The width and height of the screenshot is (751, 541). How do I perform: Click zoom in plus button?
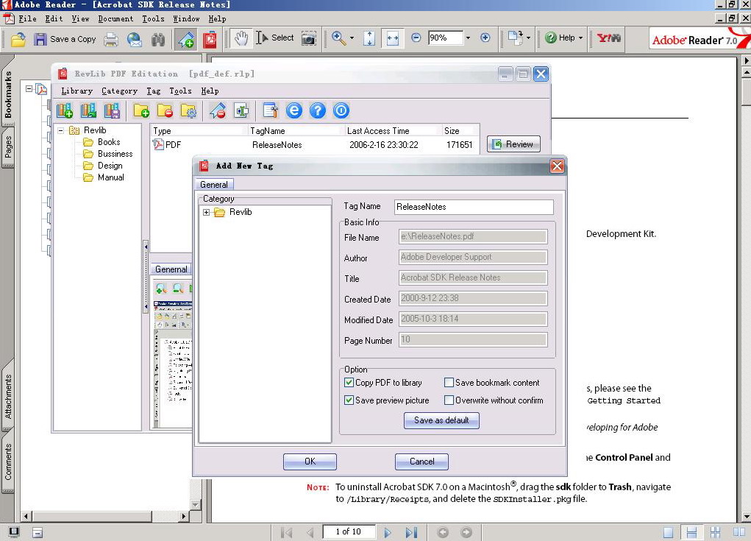485,38
